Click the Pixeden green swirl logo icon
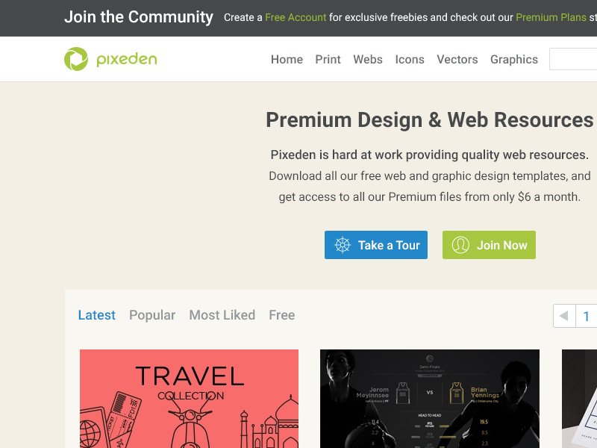The image size is (597, 448). [x=76, y=59]
